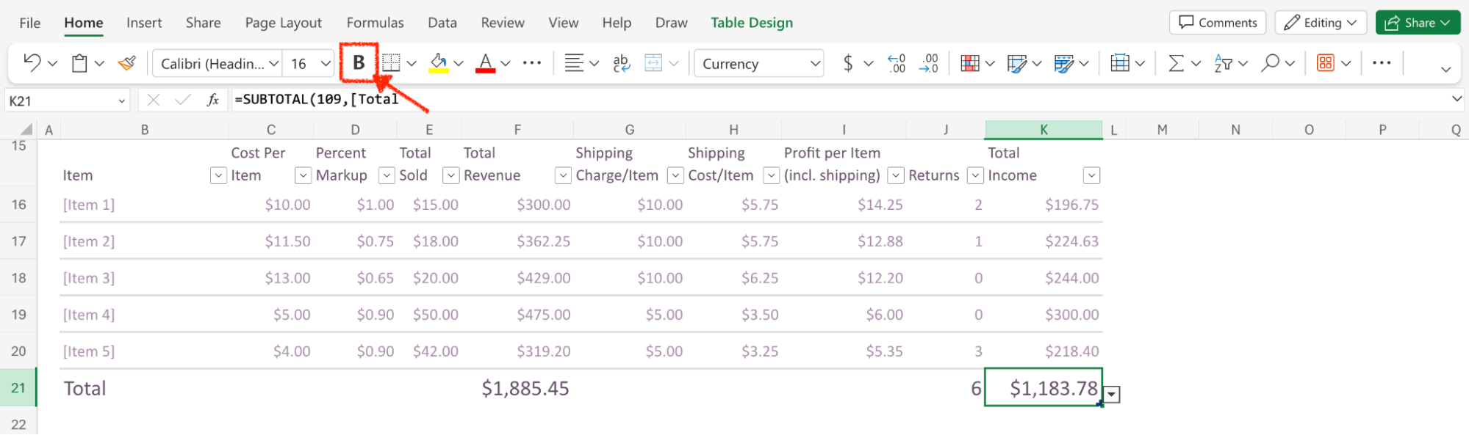Open Conditional Formatting icon
Viewport: 1469px width, 435px height.
[x=969, y=63]
